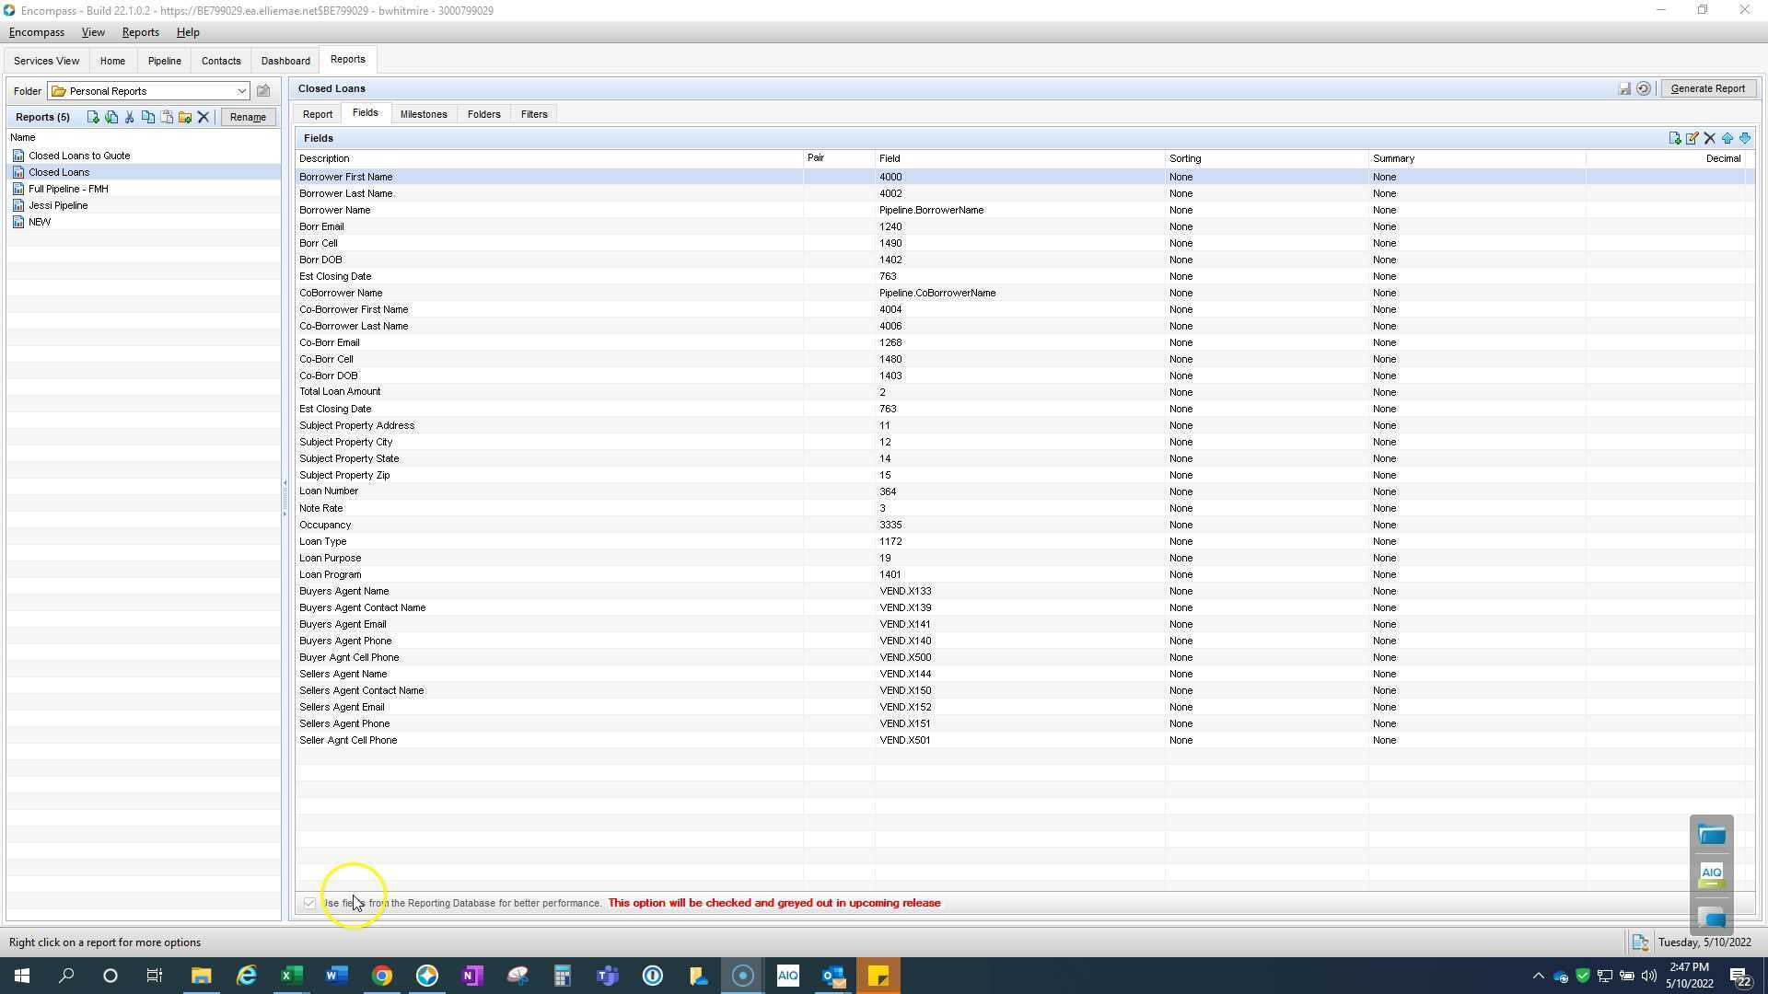Click the edit field pencil icon
Image resolution: width=1768 pixels, height=994 pixels.
[1692, 138]
